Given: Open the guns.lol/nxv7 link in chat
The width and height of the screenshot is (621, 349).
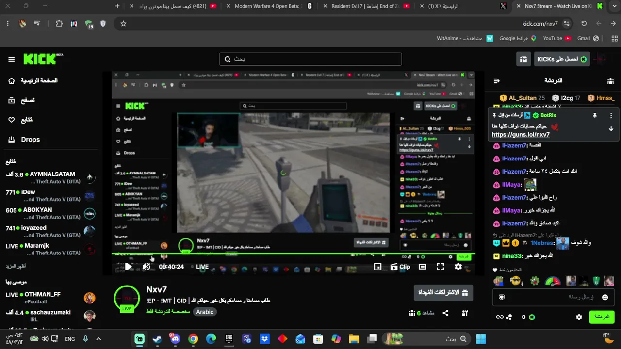Looking at the screenshot, I should point(521,135).
